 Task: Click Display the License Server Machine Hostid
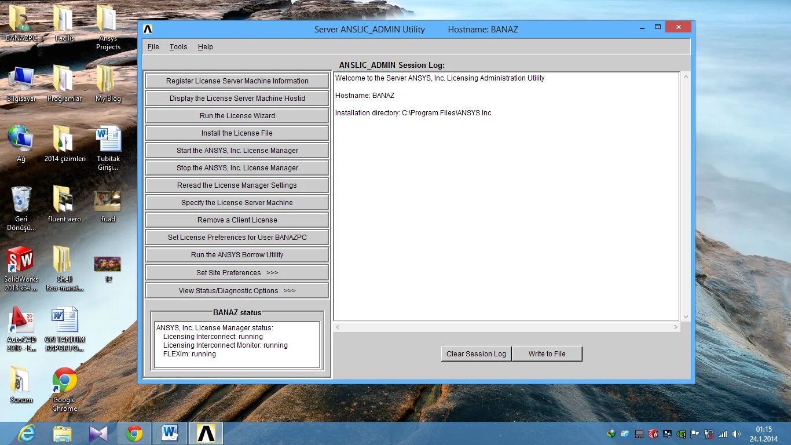[x=237, y=99]
